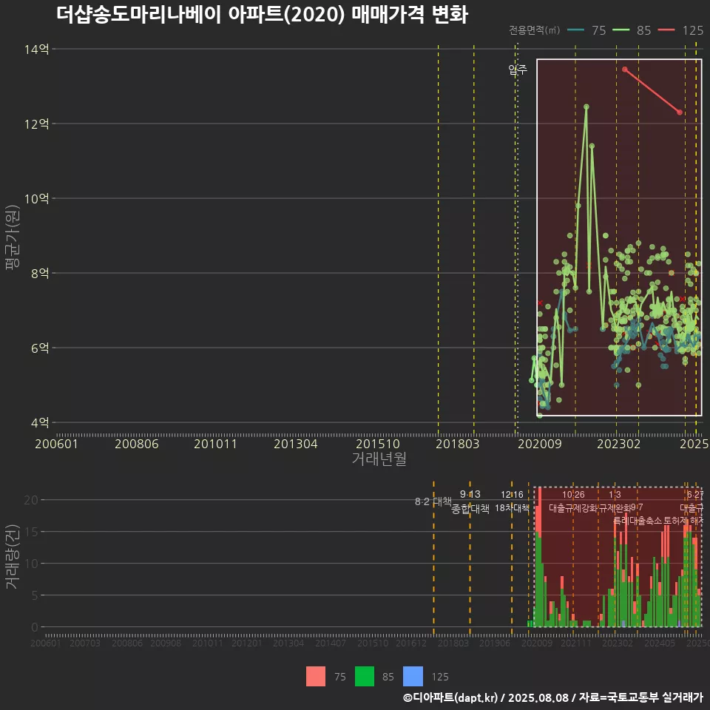The image size is (710, 710).
Task: Click the 12·16 18차대책 policy annotation
Action: pyautogui.click(x=512, y=501)
